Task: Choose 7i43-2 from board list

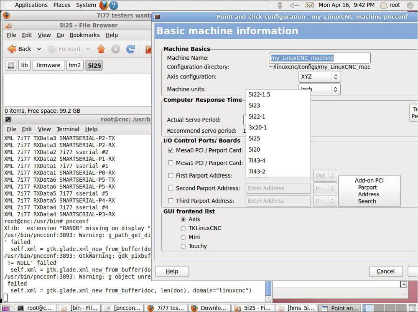Action: click(278, 172)
